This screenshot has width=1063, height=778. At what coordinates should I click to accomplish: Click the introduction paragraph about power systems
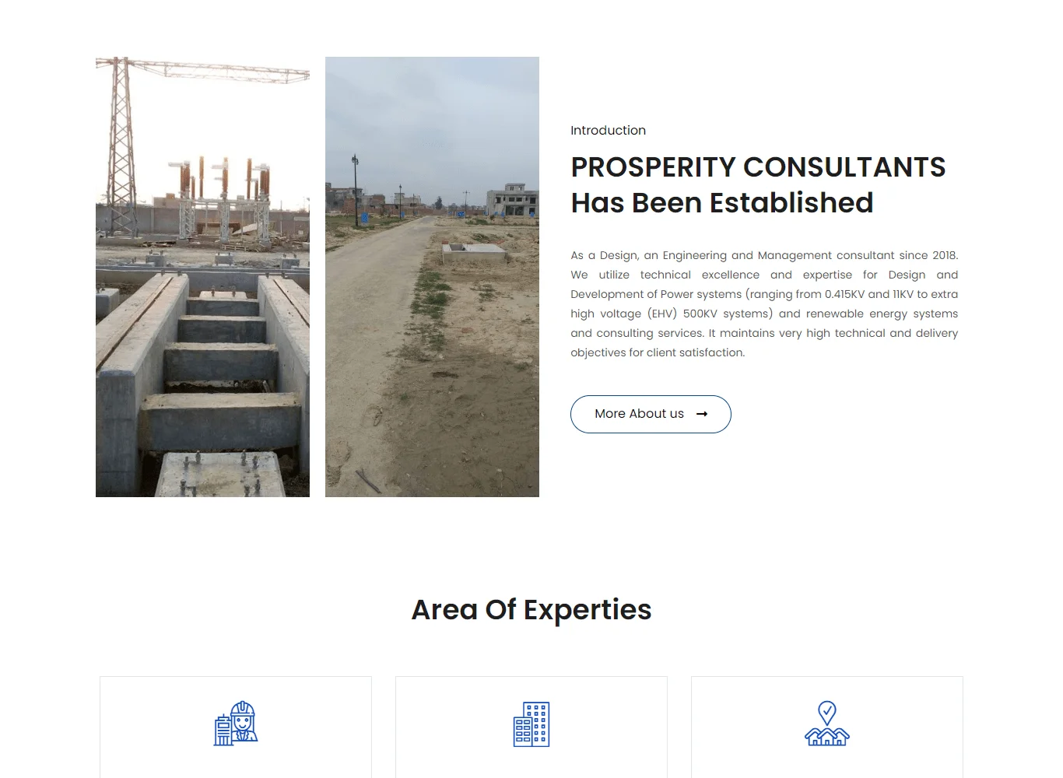click(x=764, y=303)
